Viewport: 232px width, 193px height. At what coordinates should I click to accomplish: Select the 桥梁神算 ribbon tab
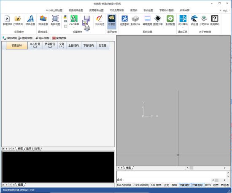[185, 11]
